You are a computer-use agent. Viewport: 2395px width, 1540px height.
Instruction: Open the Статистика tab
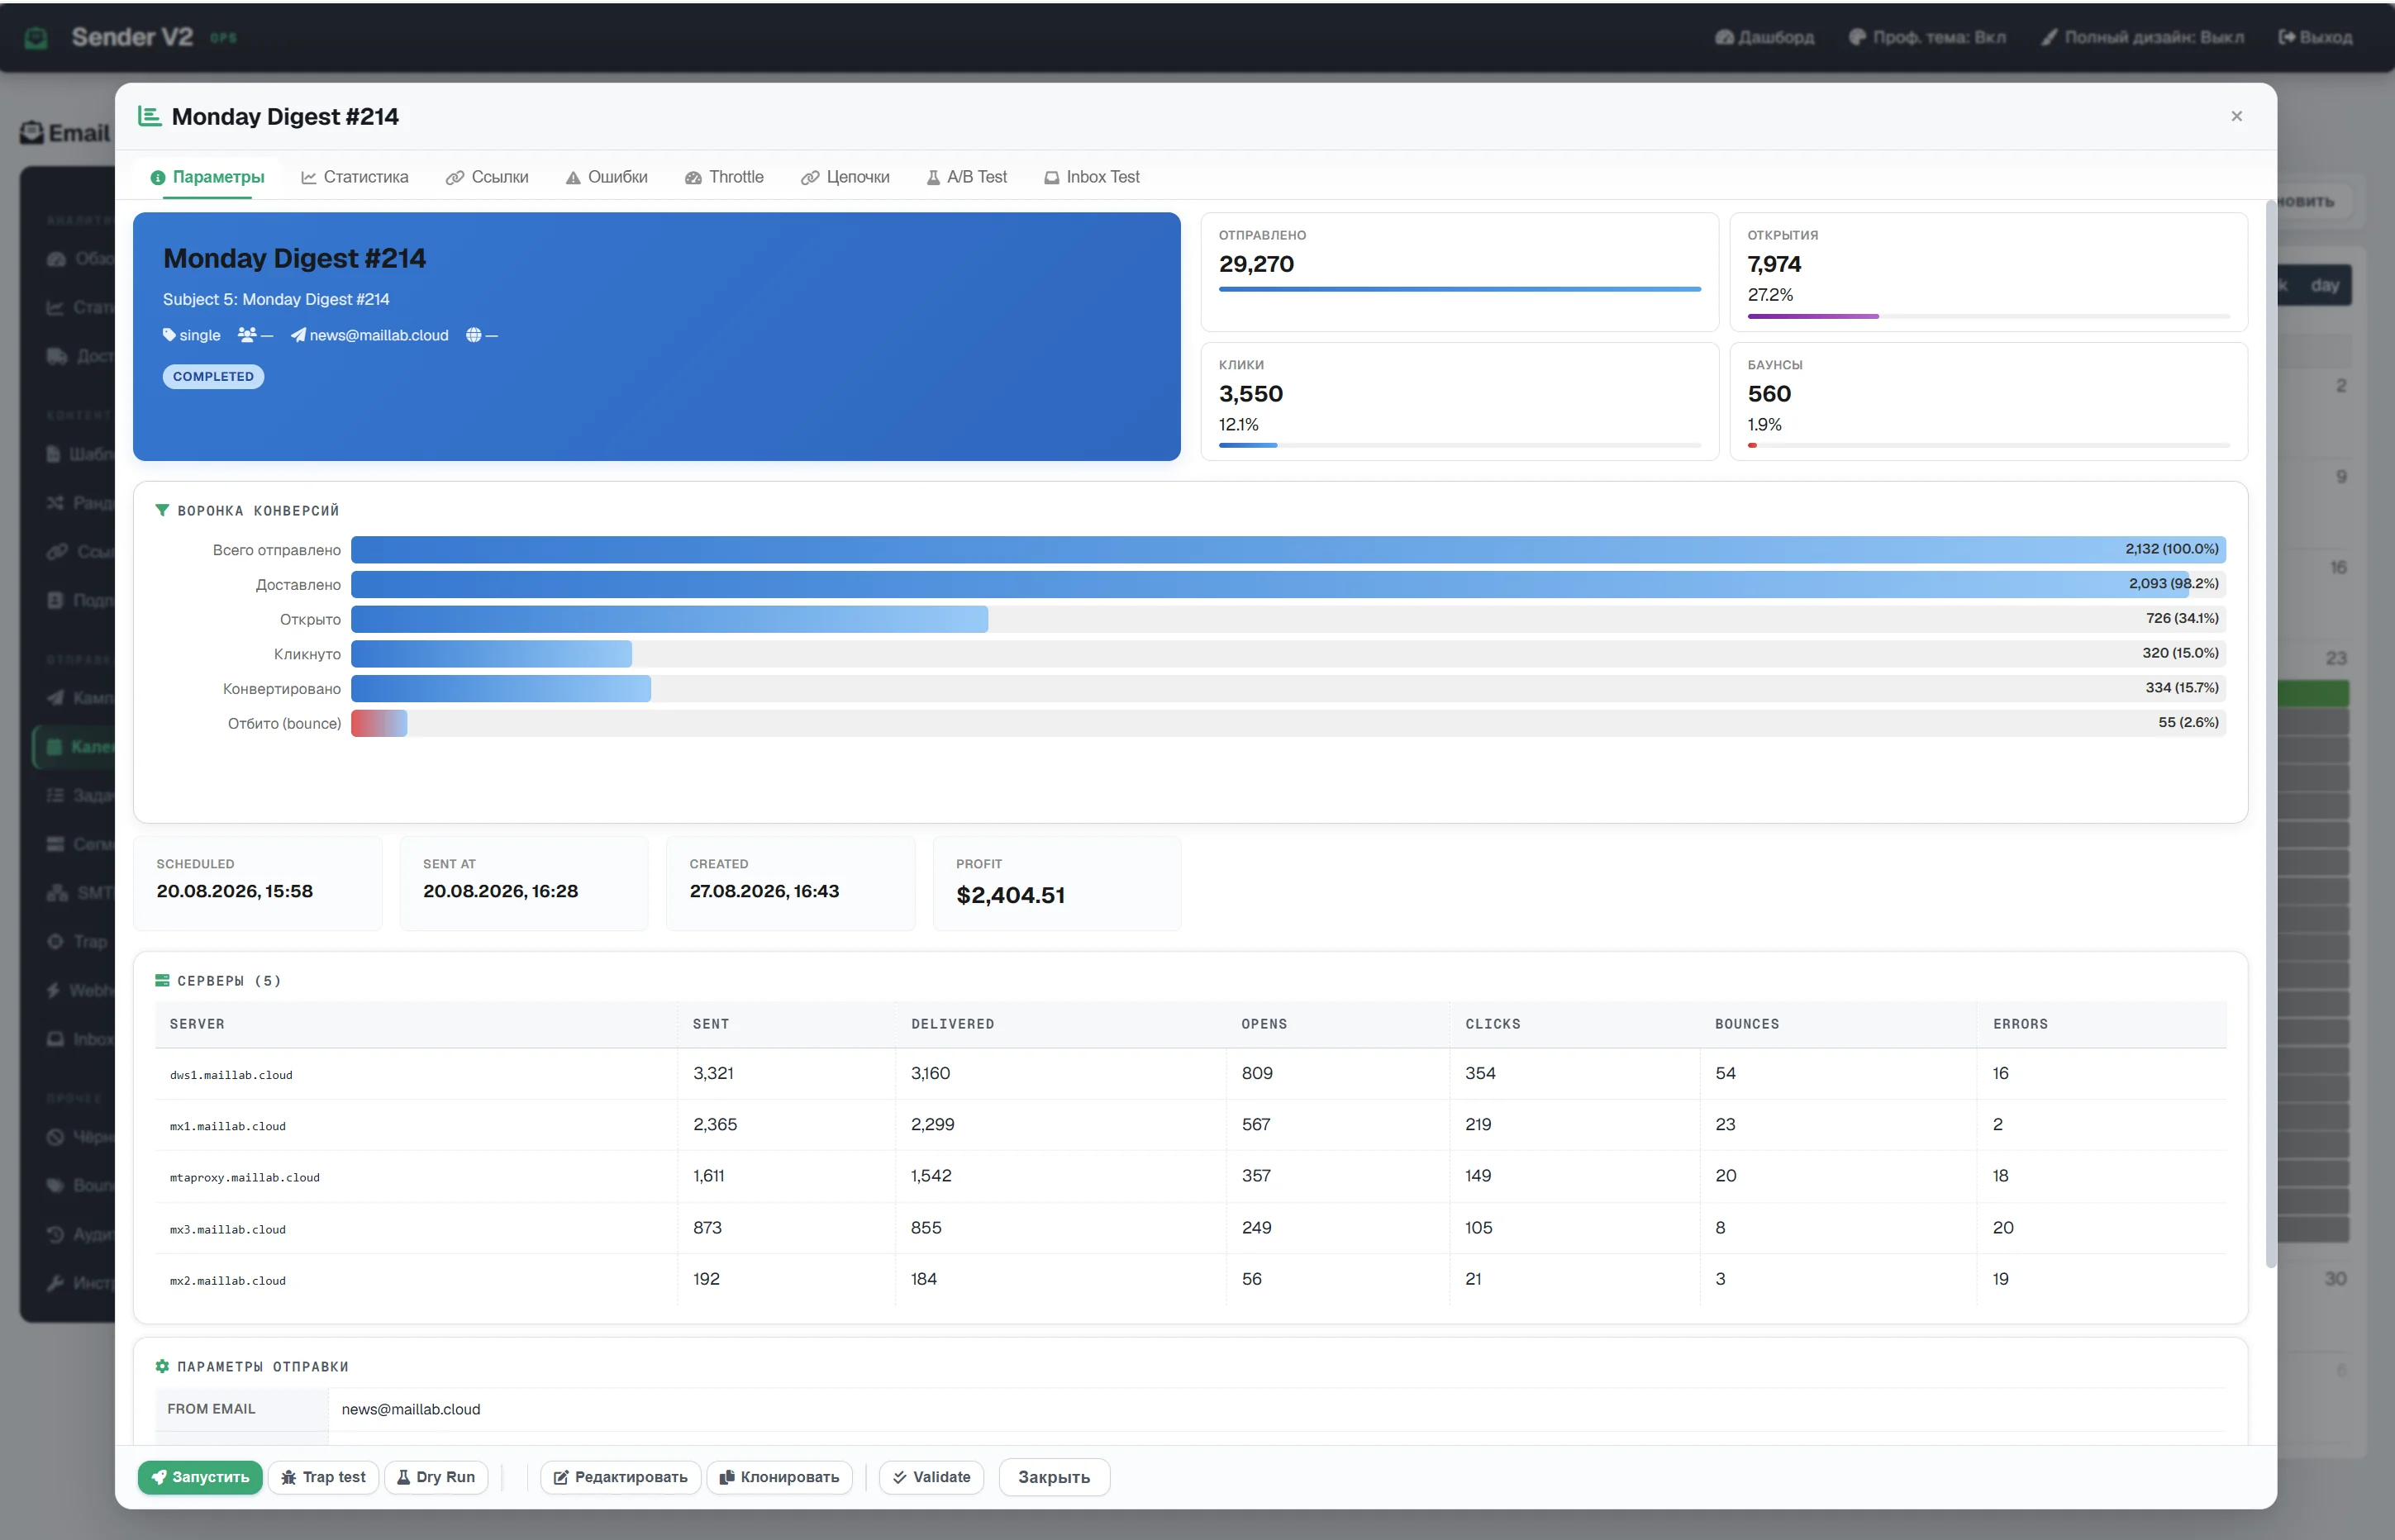[x=354, y=177]
